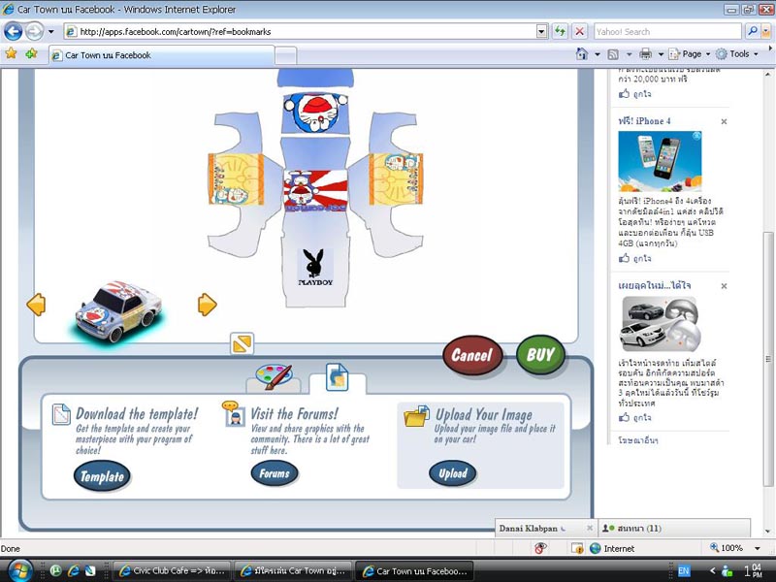Click the orange expand icon below the template
Viewport: 776px width, 582px height.
click(x=242, y=343)
